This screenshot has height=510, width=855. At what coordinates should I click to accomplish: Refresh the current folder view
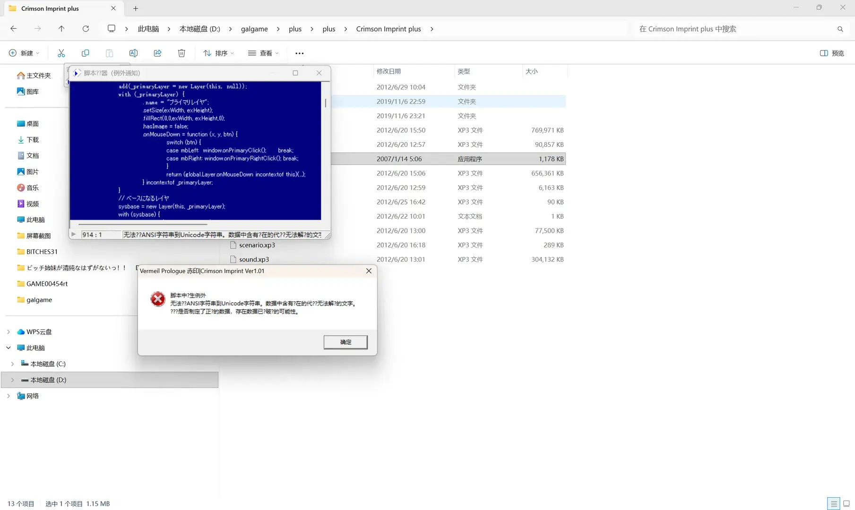click(x=86, y=29)
